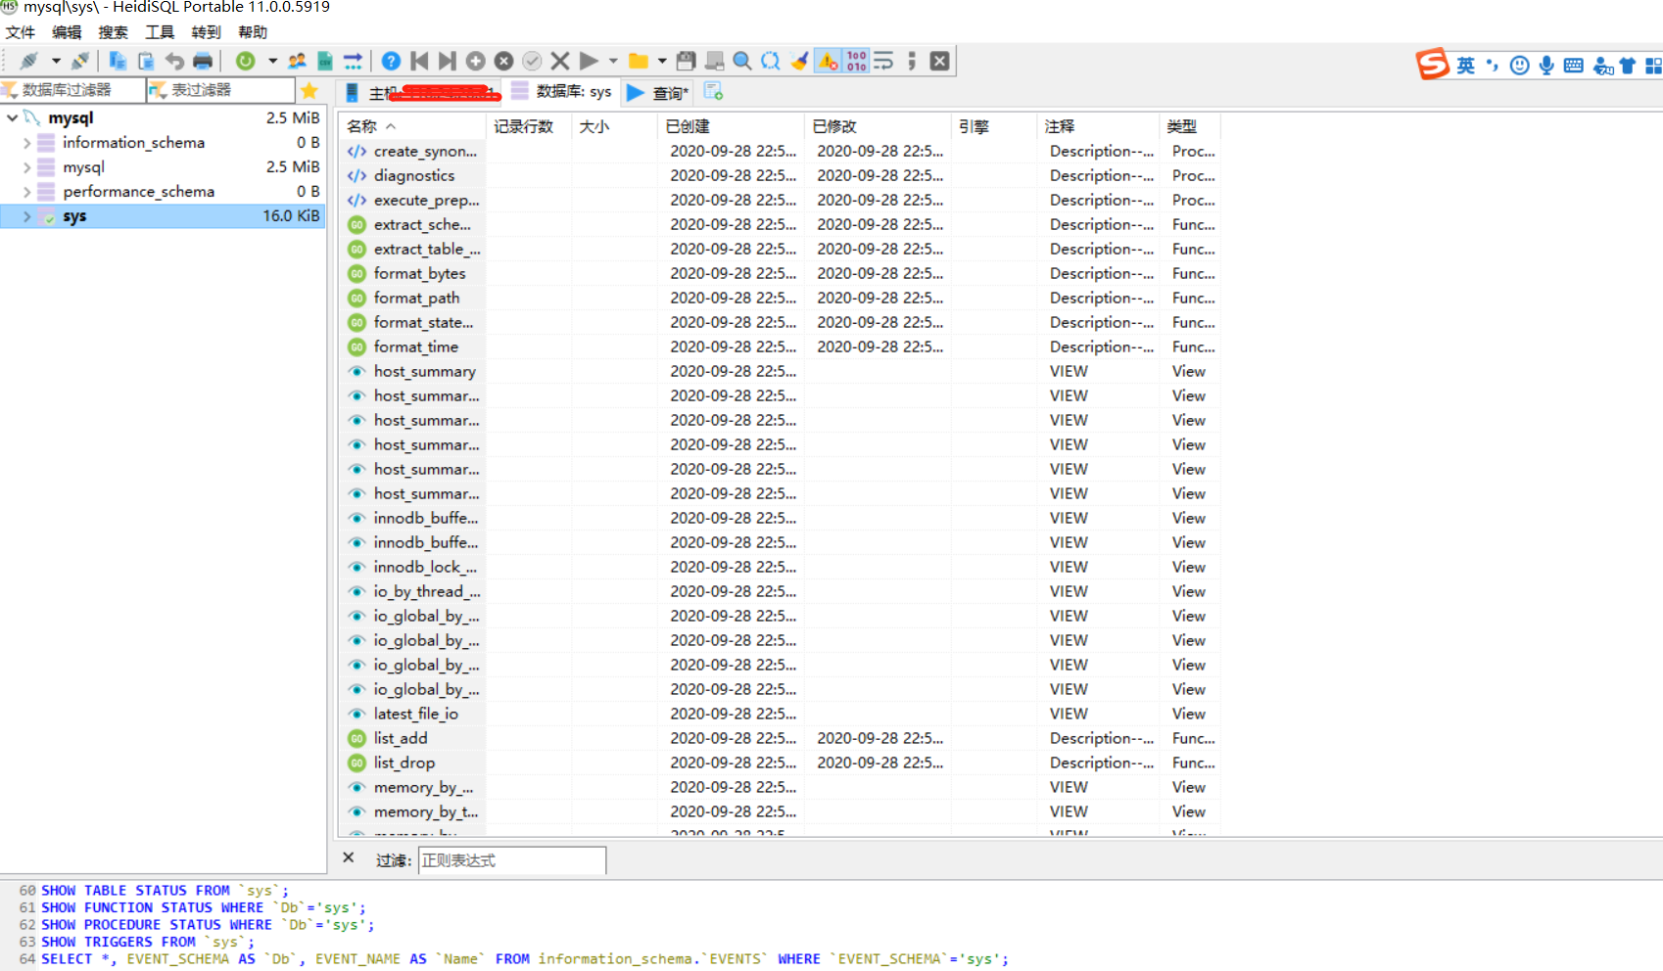Switch to the 查询* tab
The width and height of the screenshot is (1663, 971).
coord(658,92)
